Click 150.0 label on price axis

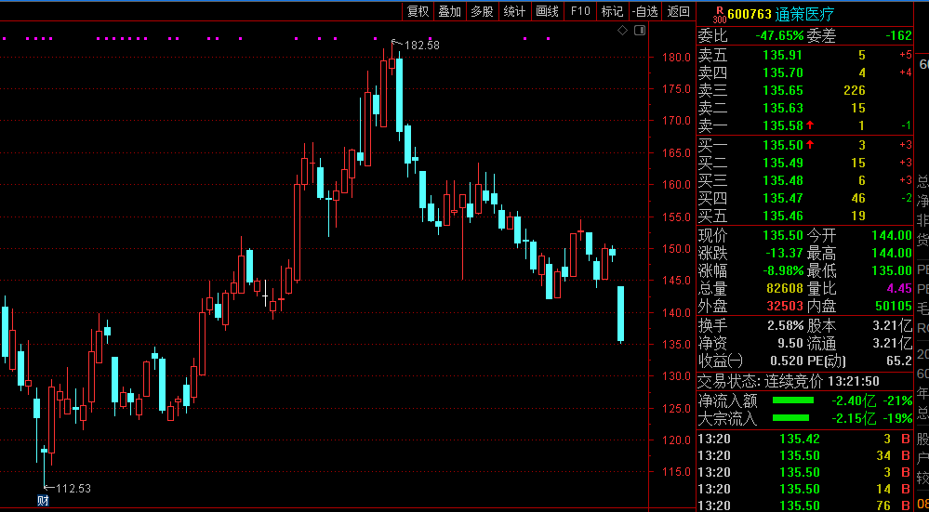point(677,249)
